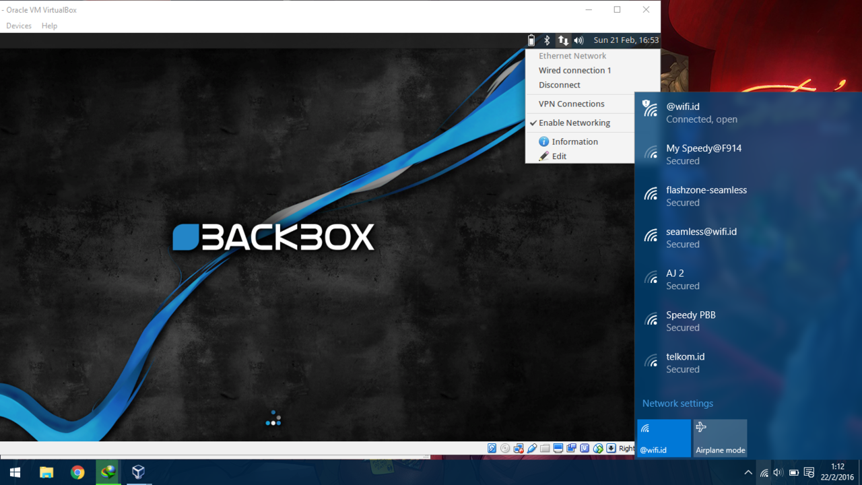Image resolution: width=862 pixels, height=485 pixels.
Task: Click the mouse integration icon in VirtualBox status bar
Action: click(x=598, y=448)
